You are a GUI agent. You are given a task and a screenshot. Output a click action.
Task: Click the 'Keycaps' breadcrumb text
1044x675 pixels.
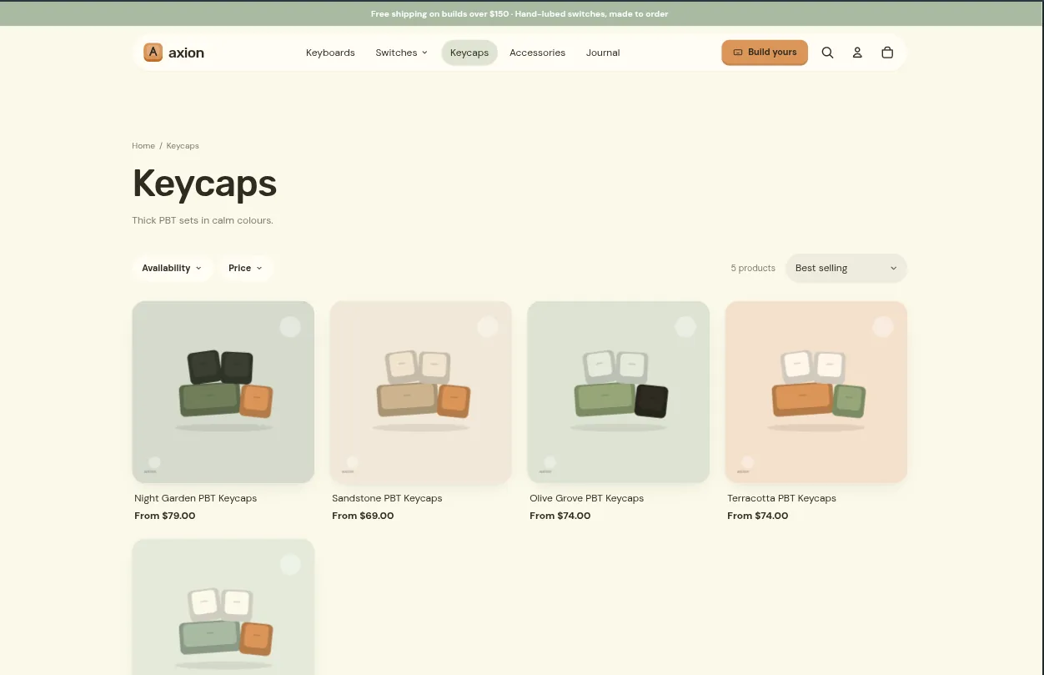[x=183, y=146]
